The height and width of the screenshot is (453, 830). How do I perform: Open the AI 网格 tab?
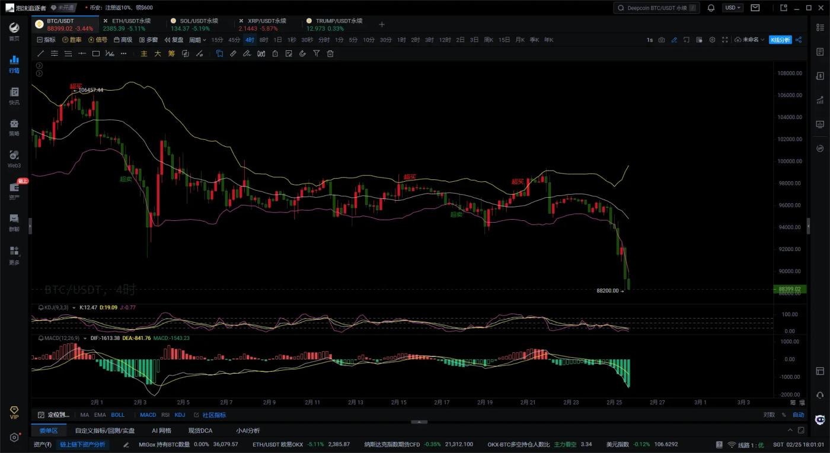tap(161, 430)
